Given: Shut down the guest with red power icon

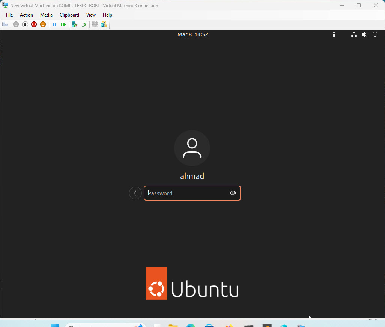Looking at the screenshot, I should click(34, 24).
